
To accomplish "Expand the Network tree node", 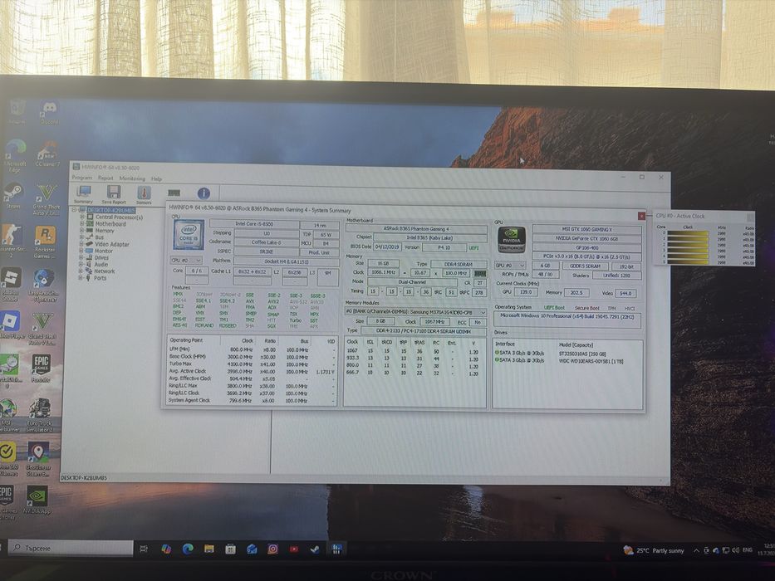I will tap(81, 271).
